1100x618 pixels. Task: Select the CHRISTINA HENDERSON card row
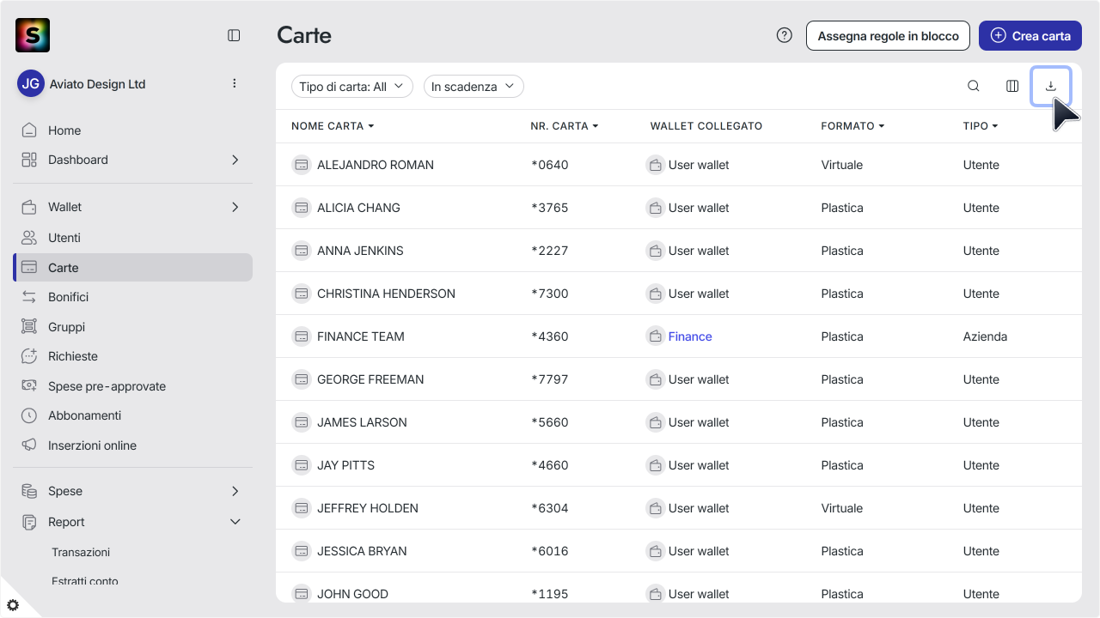679,294
